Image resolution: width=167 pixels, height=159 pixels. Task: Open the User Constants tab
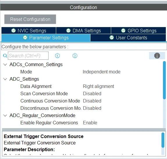tap(128, 38)
